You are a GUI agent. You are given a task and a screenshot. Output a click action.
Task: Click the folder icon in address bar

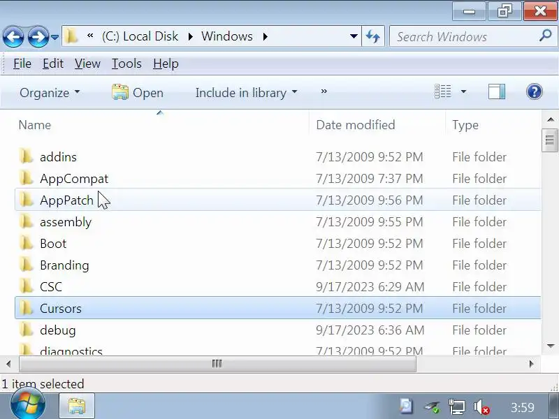click(x=72, y=36)
